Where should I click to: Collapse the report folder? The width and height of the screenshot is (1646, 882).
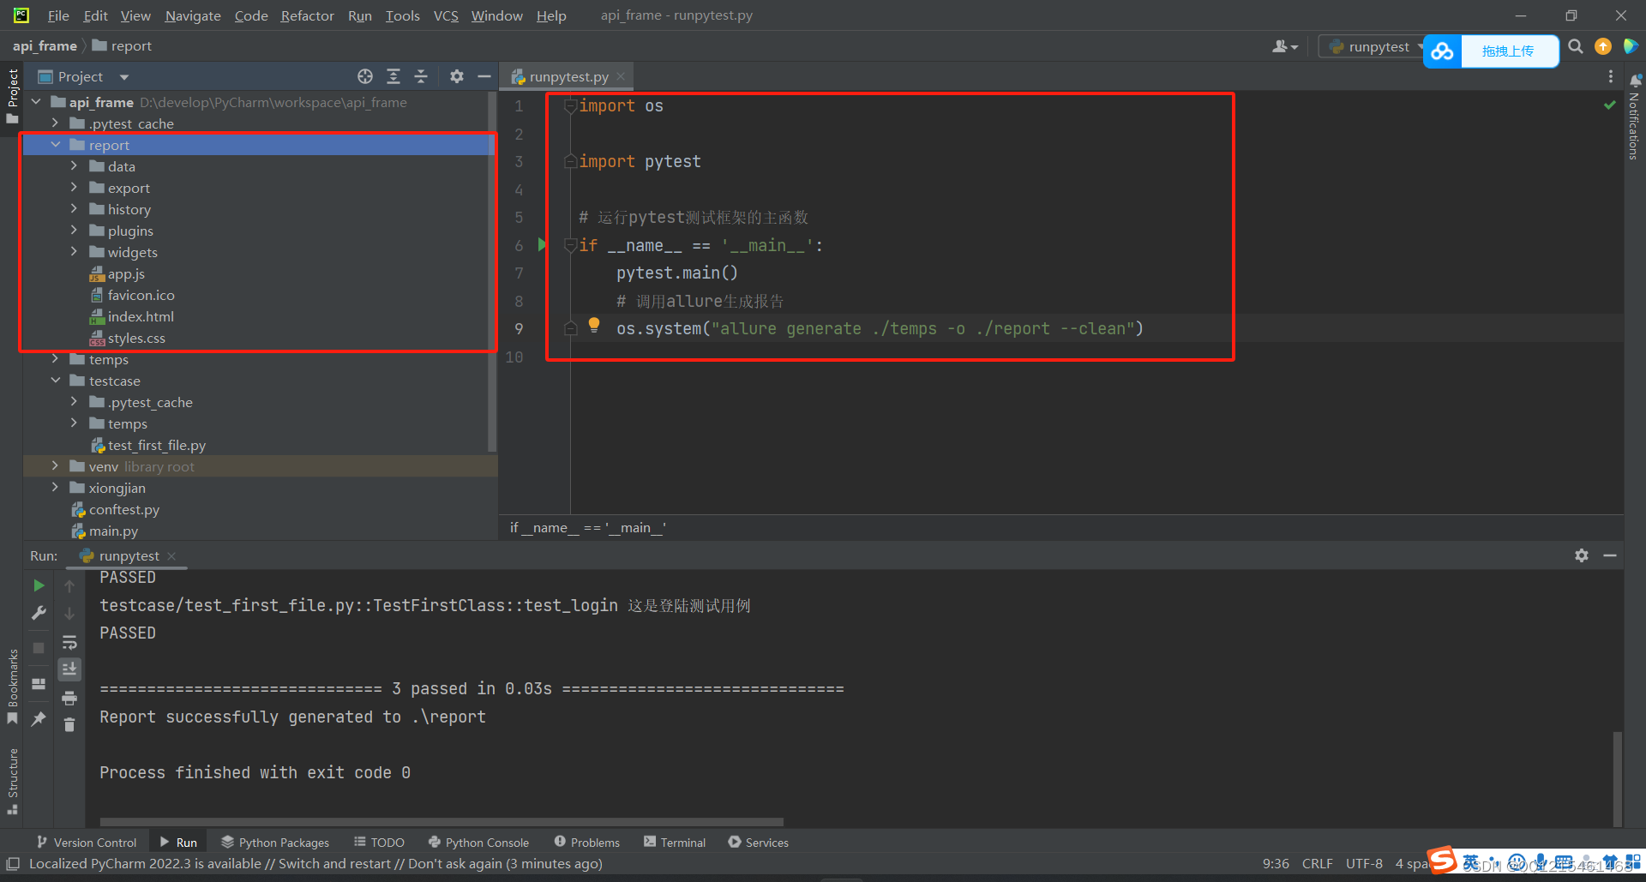(56, 145)
